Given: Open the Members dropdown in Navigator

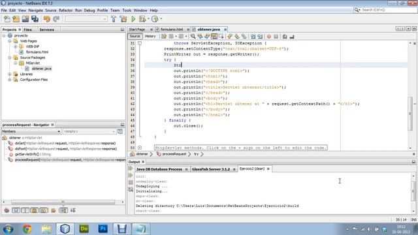Looking at the screenshot, I should (31, 131).
